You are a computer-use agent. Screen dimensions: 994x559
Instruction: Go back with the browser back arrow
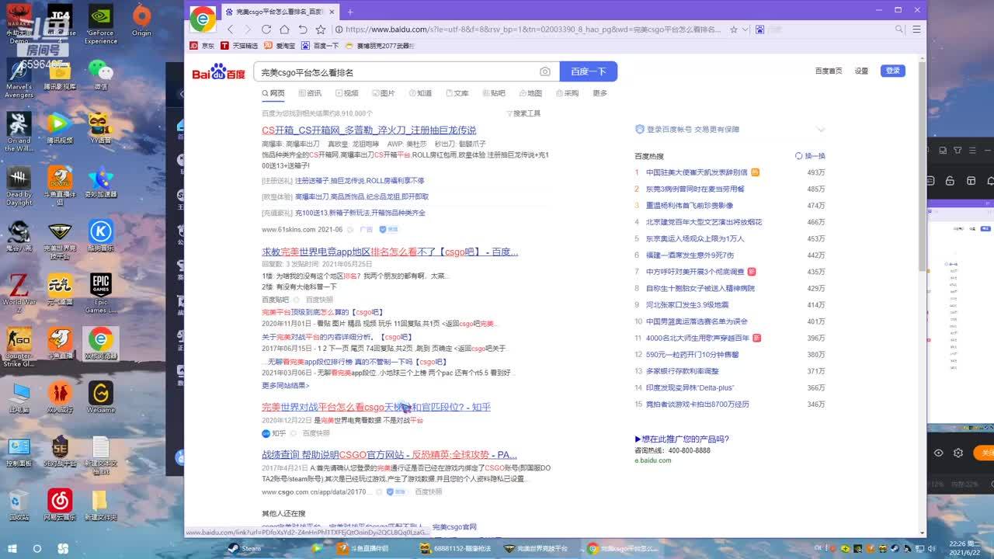coord(230,30)
